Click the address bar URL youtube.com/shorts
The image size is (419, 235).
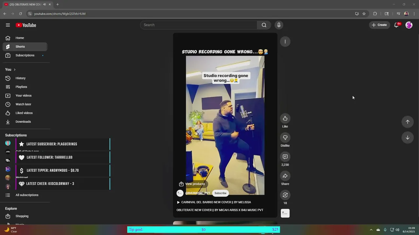point(60,14)
